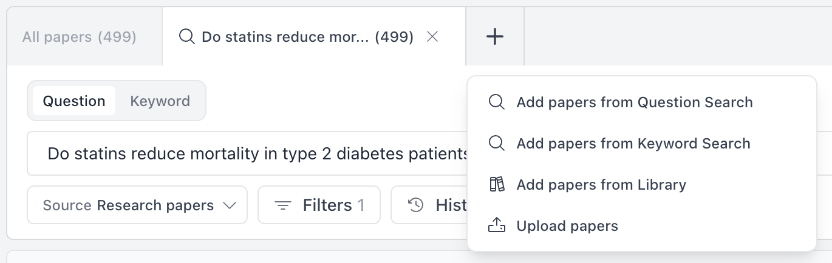Image resolution: width=832 pixels, height=263 pixels.
Task: Click the Question Search magnifier icon
Action: click(x=496, y=102)
